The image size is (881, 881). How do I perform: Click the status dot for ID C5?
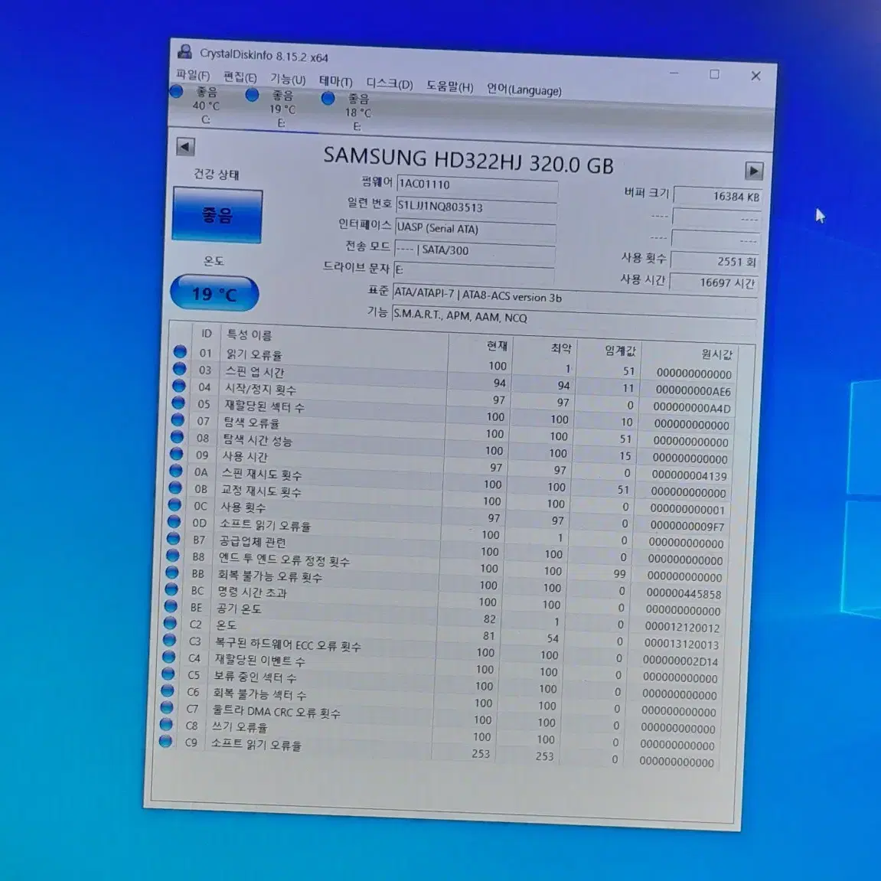tap(168, 673)
